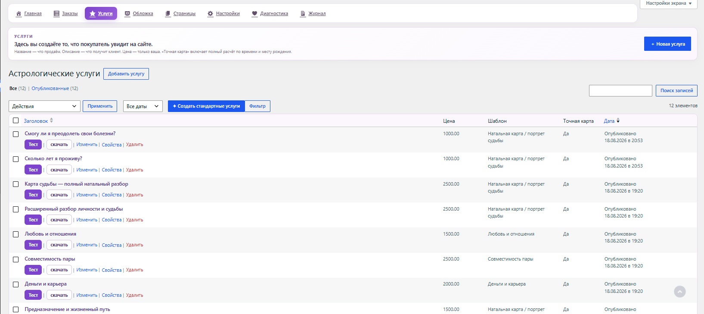Go to the Заказы section

pos(70,14)
